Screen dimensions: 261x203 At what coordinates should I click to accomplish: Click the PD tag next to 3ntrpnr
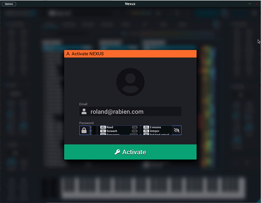[146, 131]
